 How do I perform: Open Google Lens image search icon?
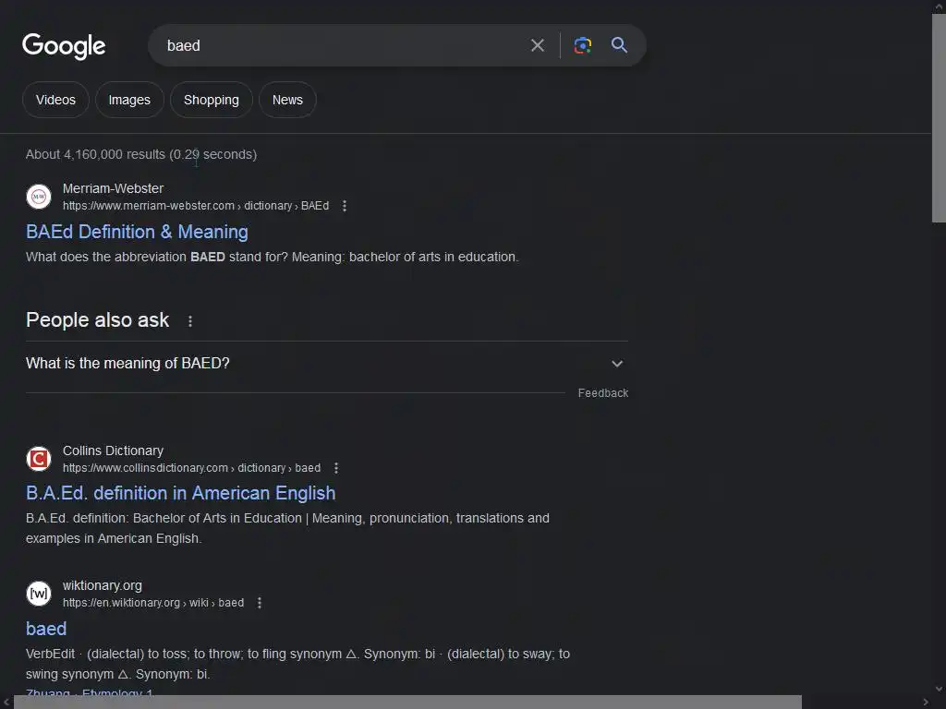point(582,45)
